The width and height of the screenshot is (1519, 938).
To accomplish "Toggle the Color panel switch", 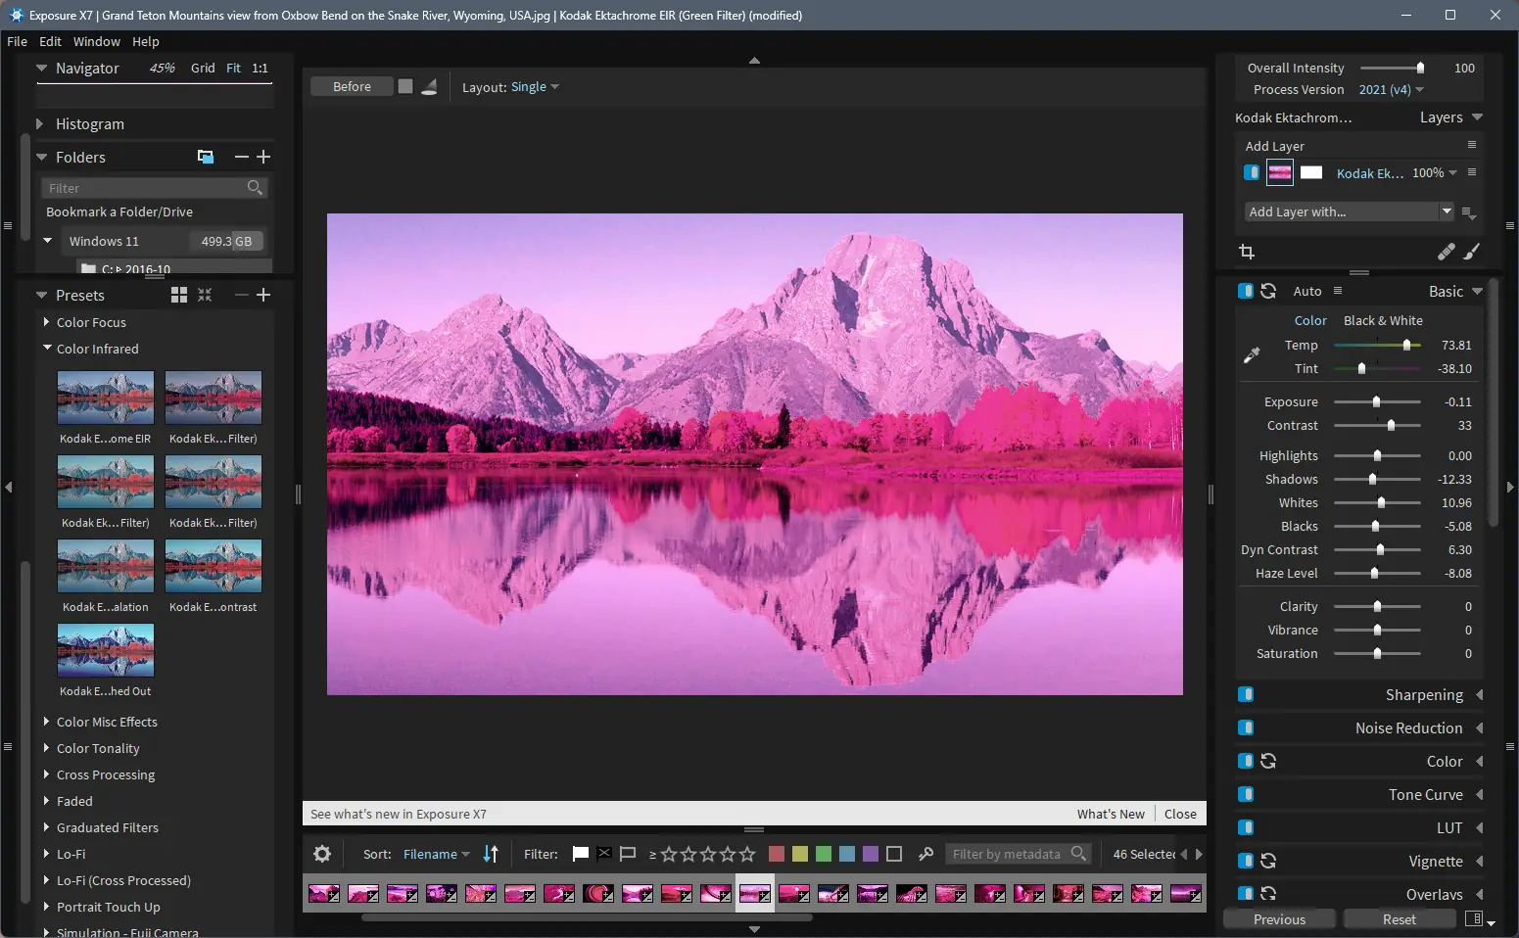I will (1246, 761).
